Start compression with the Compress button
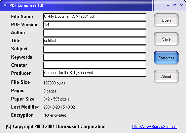This screenshot has width=186, height=133. click(166, 58)
